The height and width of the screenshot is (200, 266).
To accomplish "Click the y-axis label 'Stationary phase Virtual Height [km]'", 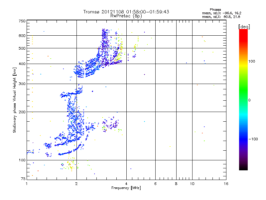I will [x=15, y=100].
